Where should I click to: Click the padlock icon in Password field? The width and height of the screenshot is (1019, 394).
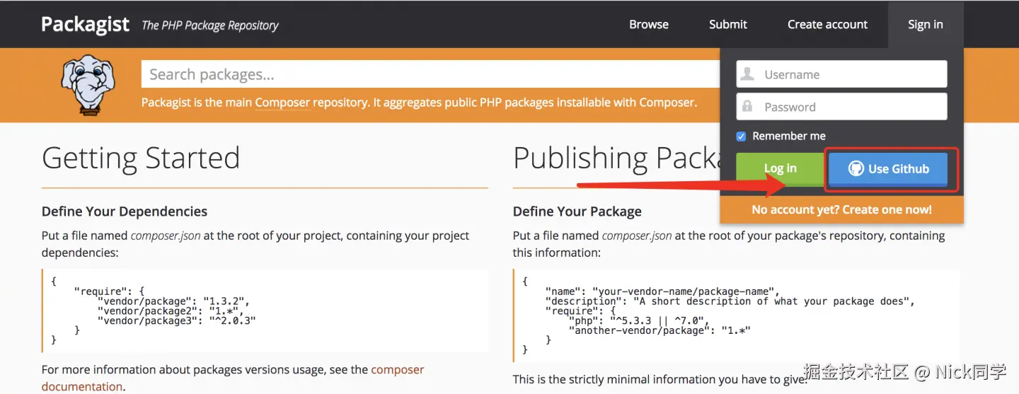pyautogui.click(x=747, y=107)
